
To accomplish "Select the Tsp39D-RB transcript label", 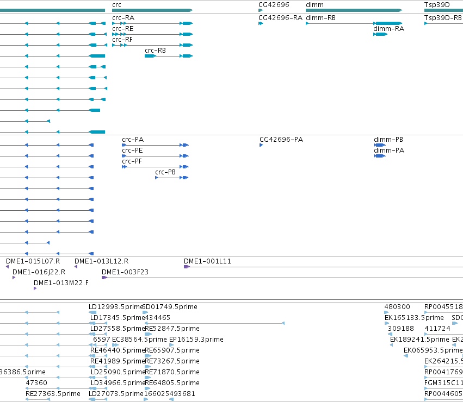I will (x=443, y=18).
